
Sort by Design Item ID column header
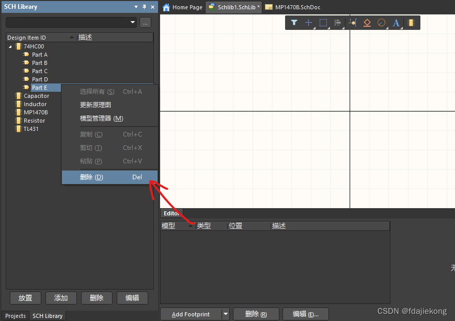pyautogui.click(x=40, y=38)
